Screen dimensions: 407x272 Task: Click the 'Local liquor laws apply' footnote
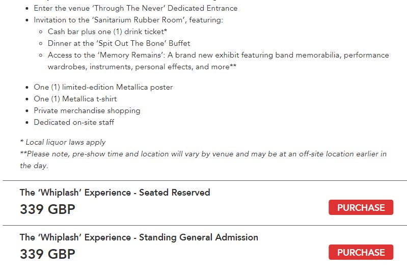[63, 142]
